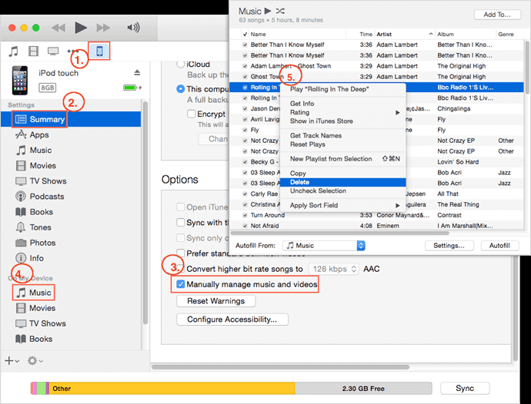Enable Convert higher bit rate songs checkbox
531x404 pixels.
181,269
